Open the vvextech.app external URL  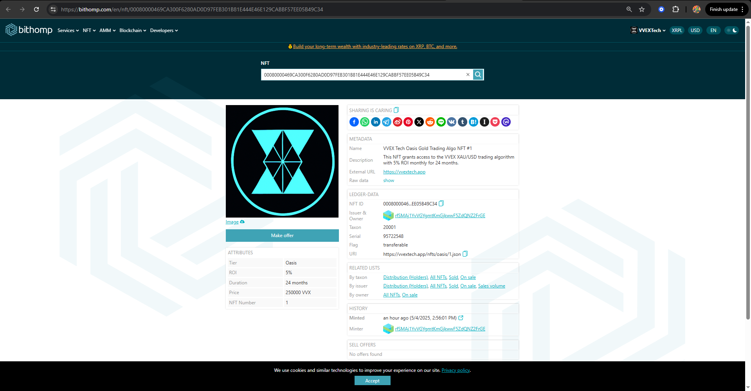coord(404,172)
